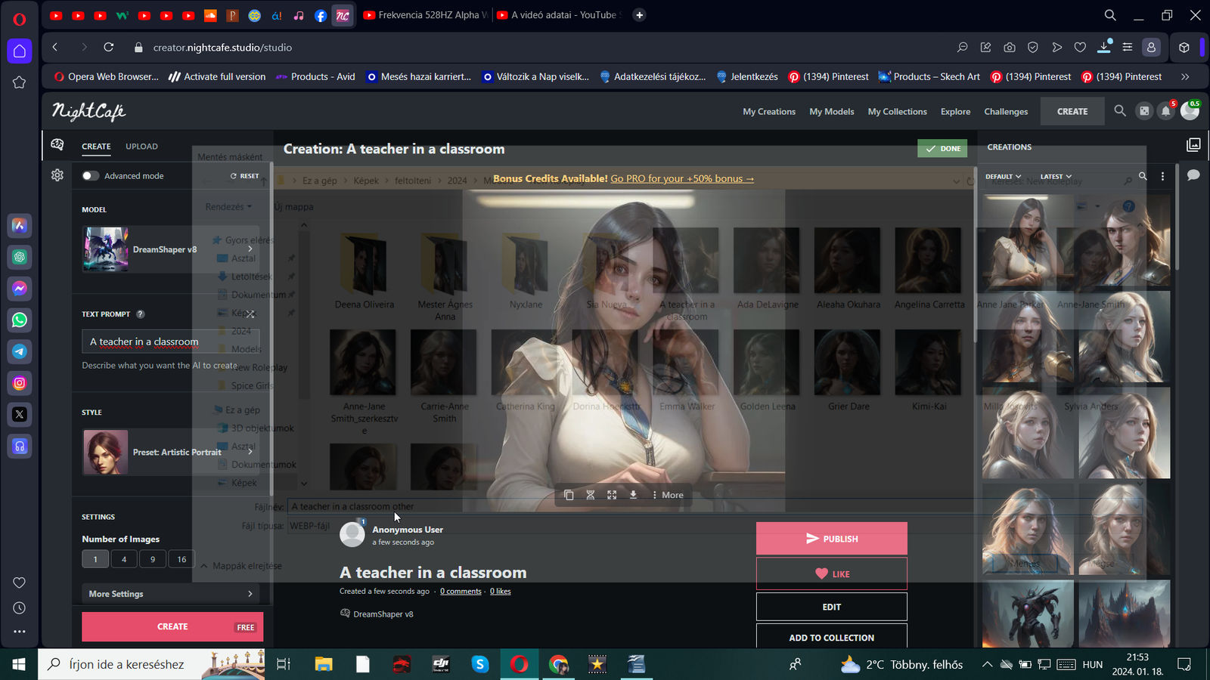Open the image in fullscreen view

[x=612, y=495]
